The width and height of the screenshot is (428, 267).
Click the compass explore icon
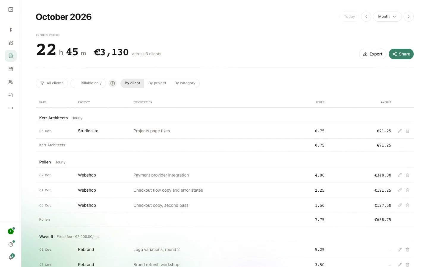pyautogui.click(x=11, y=244)
